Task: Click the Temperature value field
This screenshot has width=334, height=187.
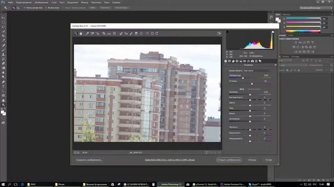Action: pyautogui.click(x=266, y=75)
